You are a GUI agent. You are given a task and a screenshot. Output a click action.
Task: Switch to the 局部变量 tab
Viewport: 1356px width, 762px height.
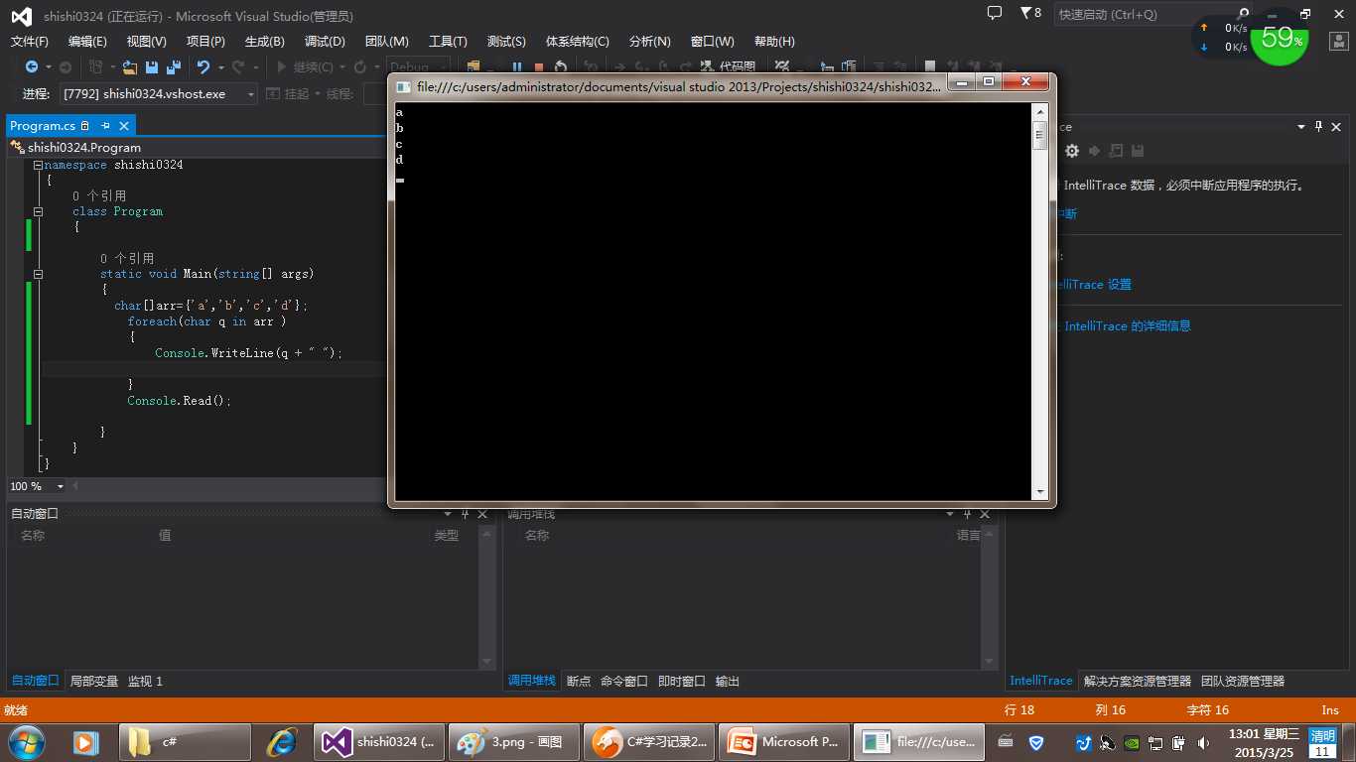pyautogui.click(x=93, y=681)
